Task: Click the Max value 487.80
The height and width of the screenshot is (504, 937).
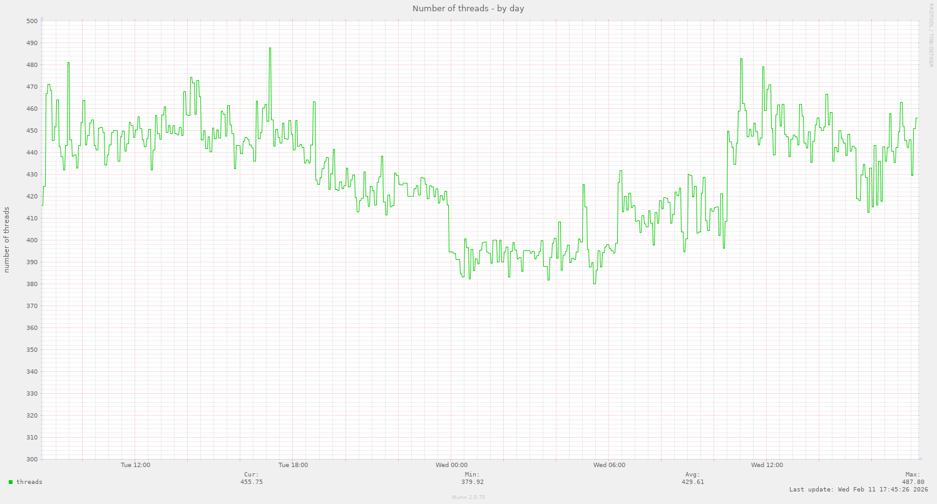Action: coord(913,482)
